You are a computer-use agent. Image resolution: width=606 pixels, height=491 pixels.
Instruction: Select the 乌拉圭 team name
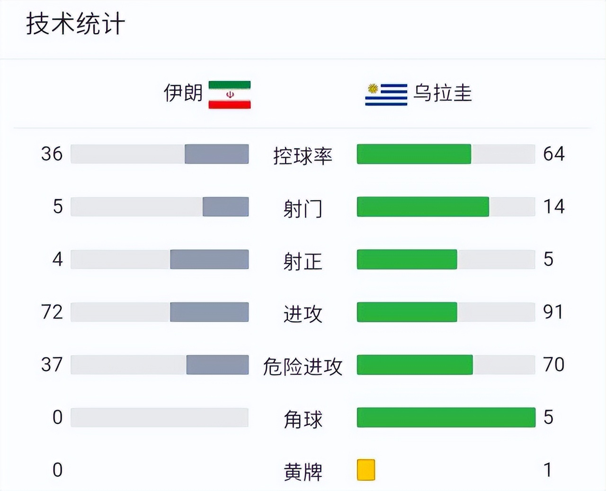[443, 93]
